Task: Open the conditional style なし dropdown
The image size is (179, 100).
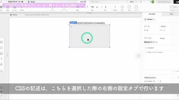Action: click(175, 7)
